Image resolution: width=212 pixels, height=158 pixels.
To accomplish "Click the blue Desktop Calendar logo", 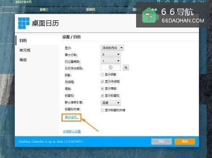I will pos(24,23).
